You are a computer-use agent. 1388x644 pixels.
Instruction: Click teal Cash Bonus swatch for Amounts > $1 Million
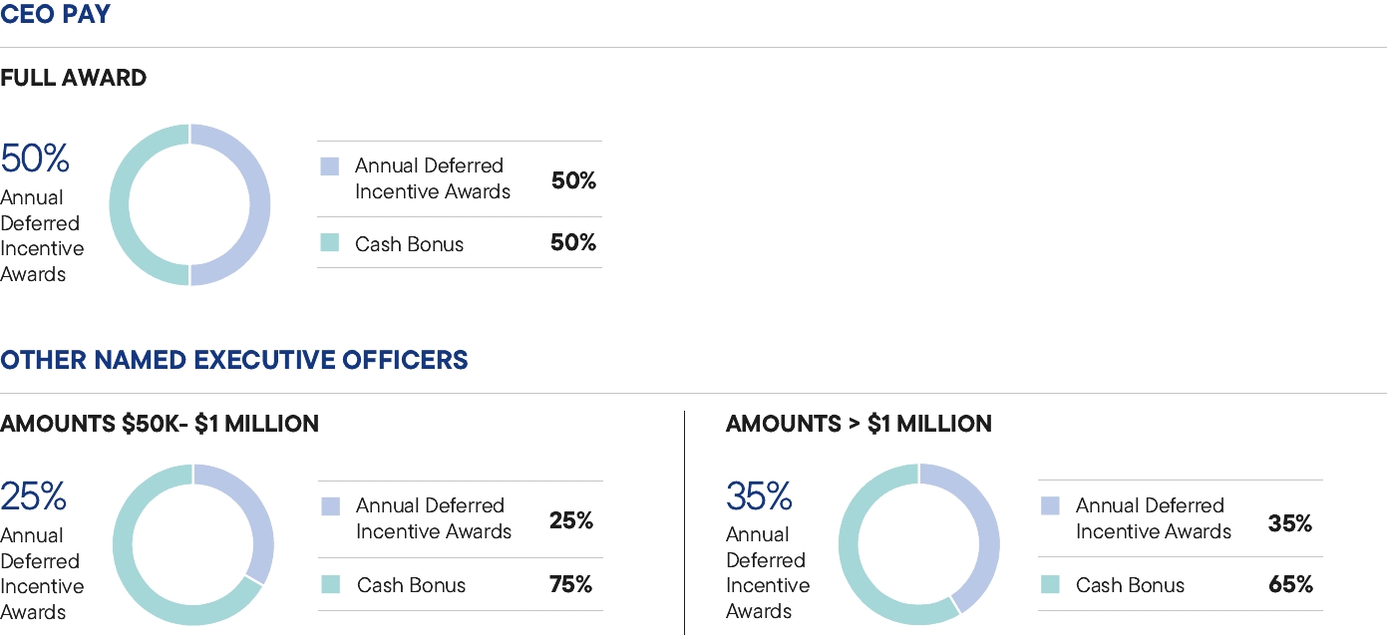tap(1050, 584)
